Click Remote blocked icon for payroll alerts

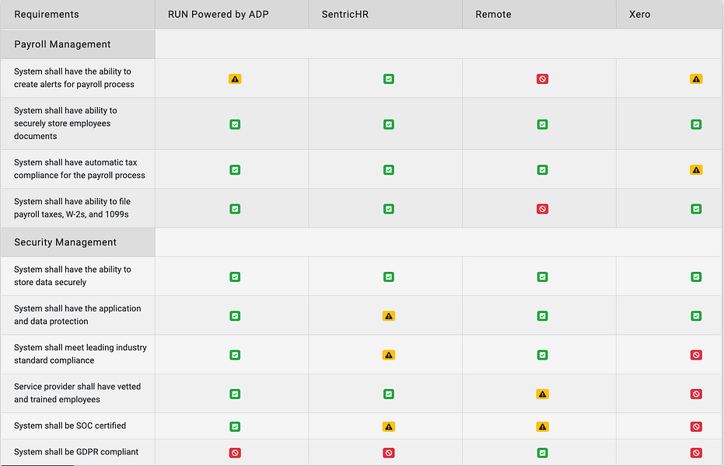coord(543,78)
